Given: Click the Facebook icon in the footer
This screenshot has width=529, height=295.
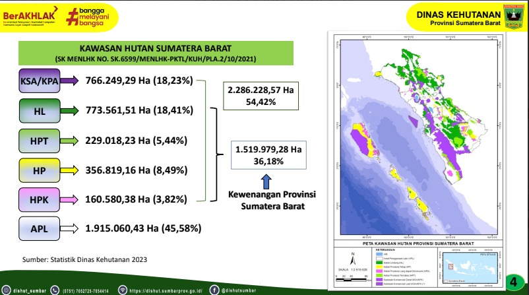Looking at the screenshot, I should pos(214,289).
